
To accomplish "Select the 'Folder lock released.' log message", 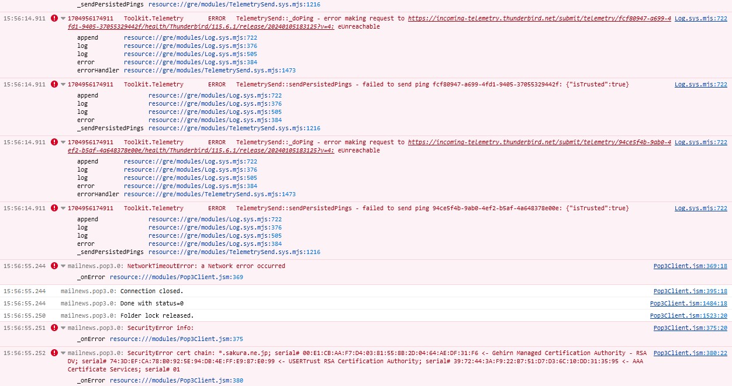I will [157, 316].
